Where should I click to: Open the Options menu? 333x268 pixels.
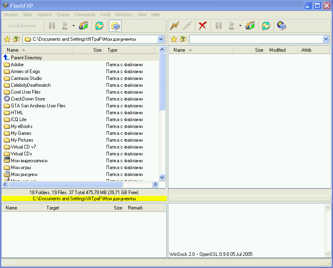(44, 15)
